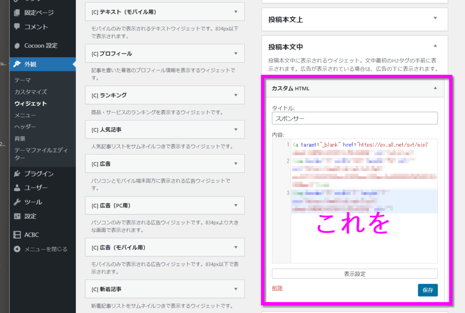This screenshot has height=313, width=465.
Task: Click the Users person icon
Action: tap(17, 188)
